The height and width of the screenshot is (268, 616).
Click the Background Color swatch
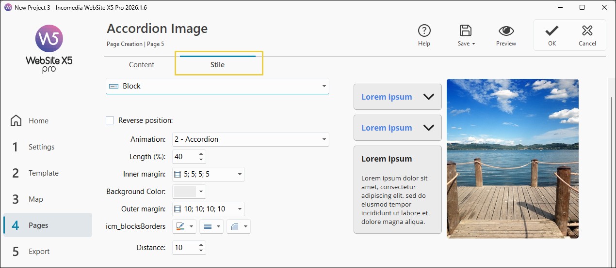[185, 192]
